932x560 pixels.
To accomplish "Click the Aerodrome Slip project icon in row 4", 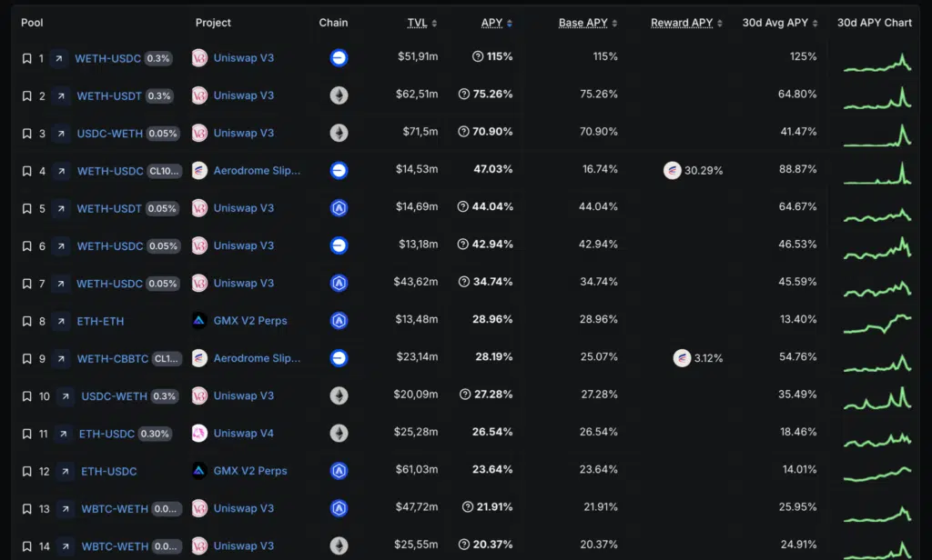I will [198, 170].
